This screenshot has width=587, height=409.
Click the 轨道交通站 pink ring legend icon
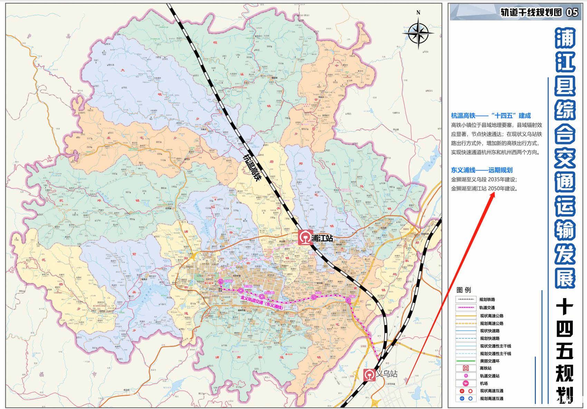coord(466,376)
